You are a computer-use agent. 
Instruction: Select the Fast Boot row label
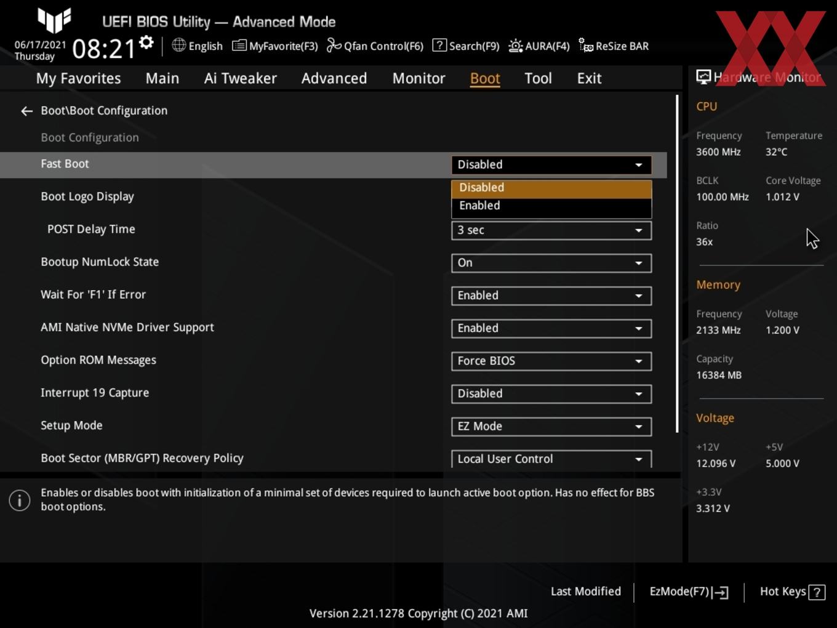65,164
